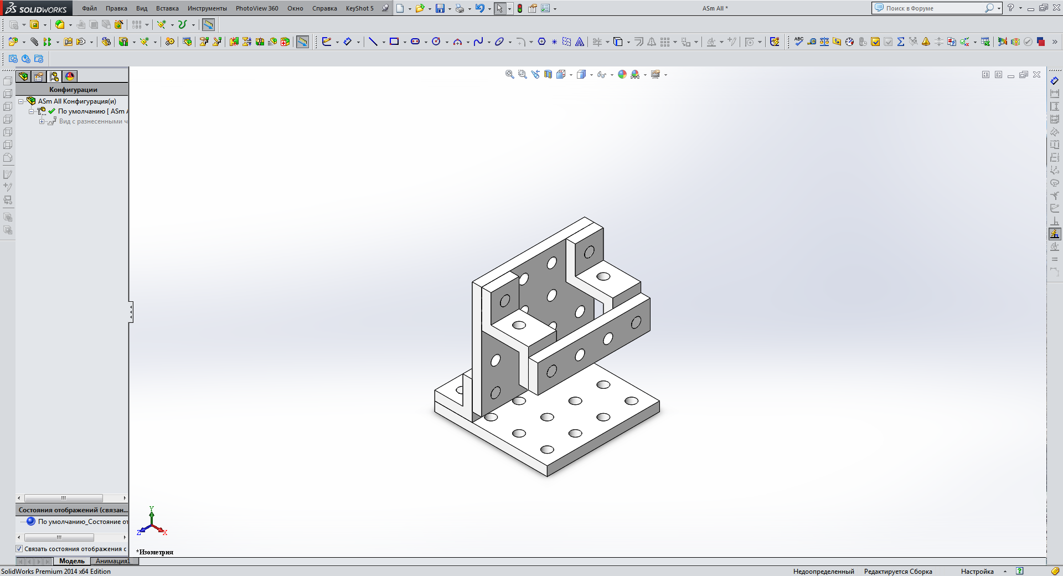Open the KeyShot 5 menu

coord(360,8)
